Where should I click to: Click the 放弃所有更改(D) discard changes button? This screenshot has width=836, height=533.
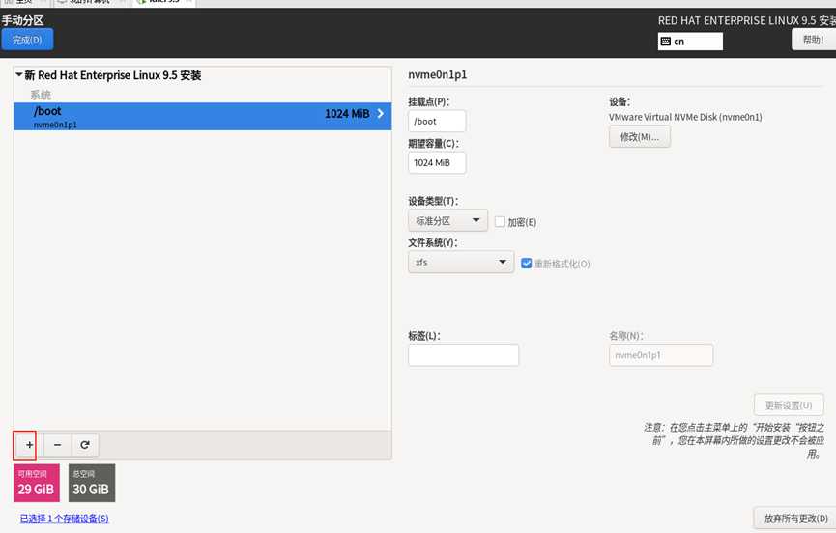[x=795, y=519]
